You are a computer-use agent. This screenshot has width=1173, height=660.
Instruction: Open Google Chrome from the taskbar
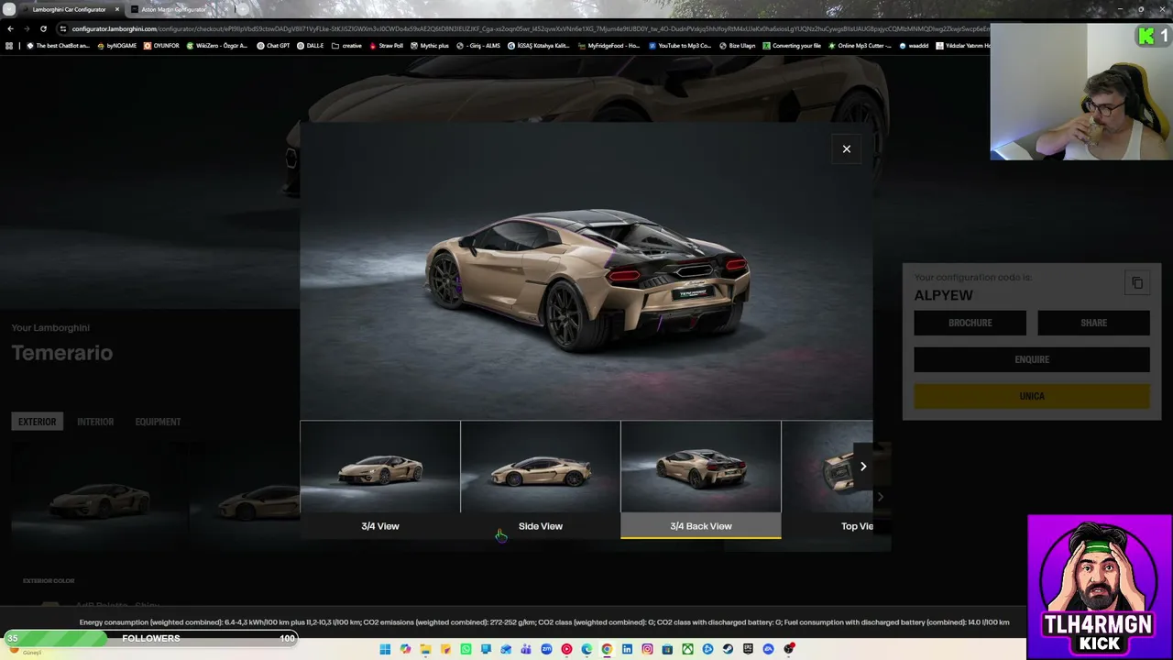[x=607, y=649]
